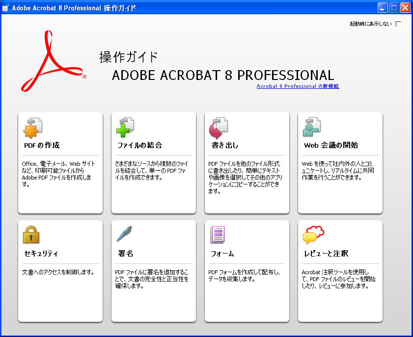Image resolution: width=413 pixels, height=337 pixels.
Task: Open the 書き出し heading
Action: pos(225,145)
